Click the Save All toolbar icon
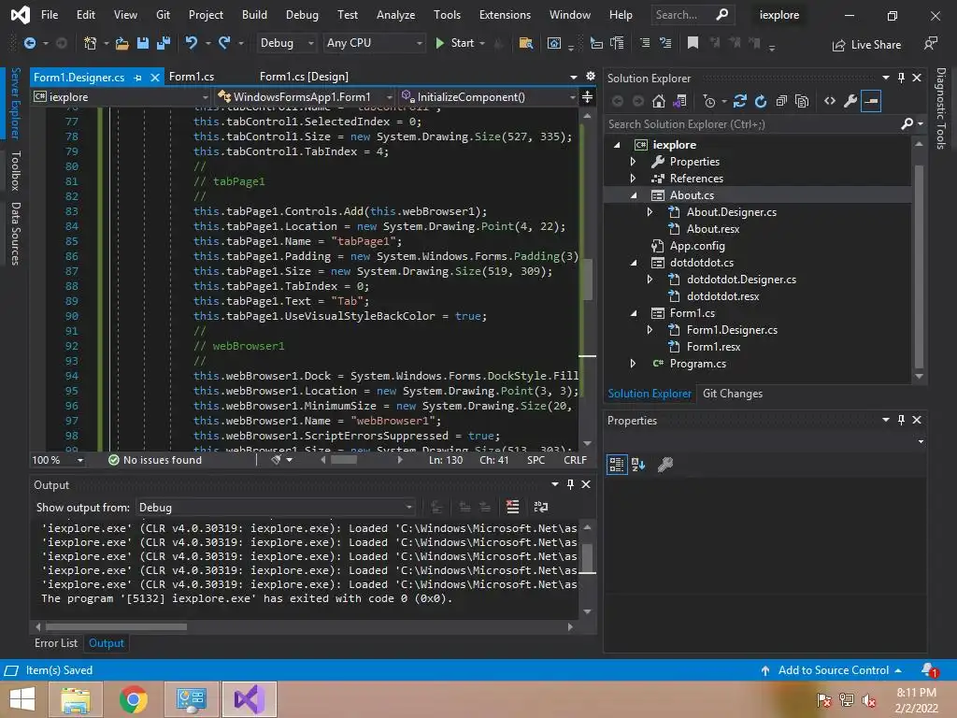The width and height of the screenshot is (957, 718). click(x=163, y=43)
